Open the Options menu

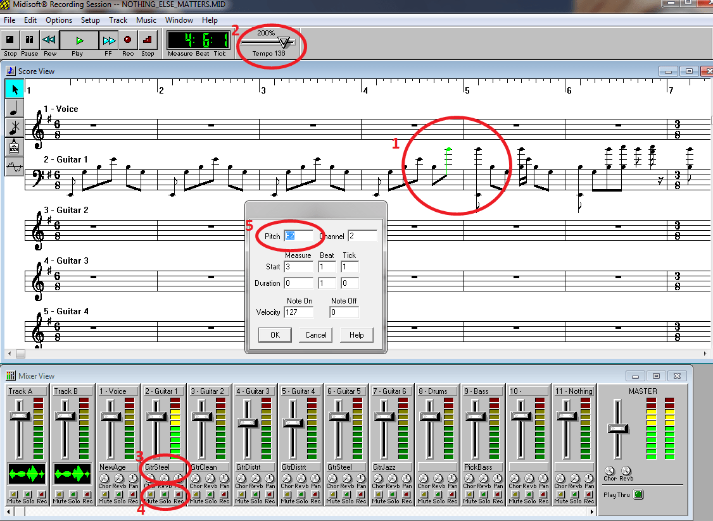[x=59, y=20]
